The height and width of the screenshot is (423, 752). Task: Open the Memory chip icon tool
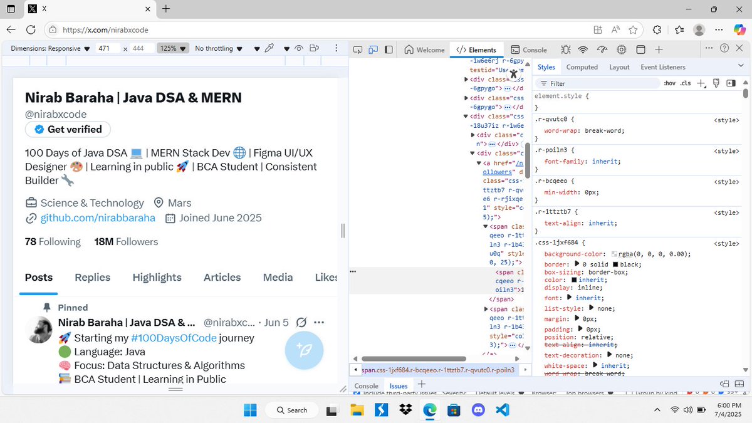622,50
